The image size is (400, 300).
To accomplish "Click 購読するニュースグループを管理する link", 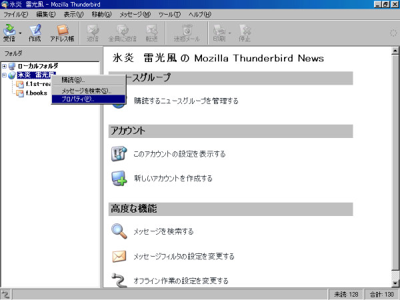I will pyautogui.click(x=186, y=101).
